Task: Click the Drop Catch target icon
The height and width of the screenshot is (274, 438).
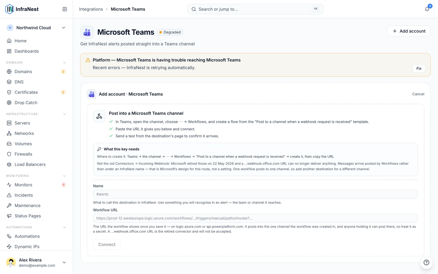Action: (9, 103)
